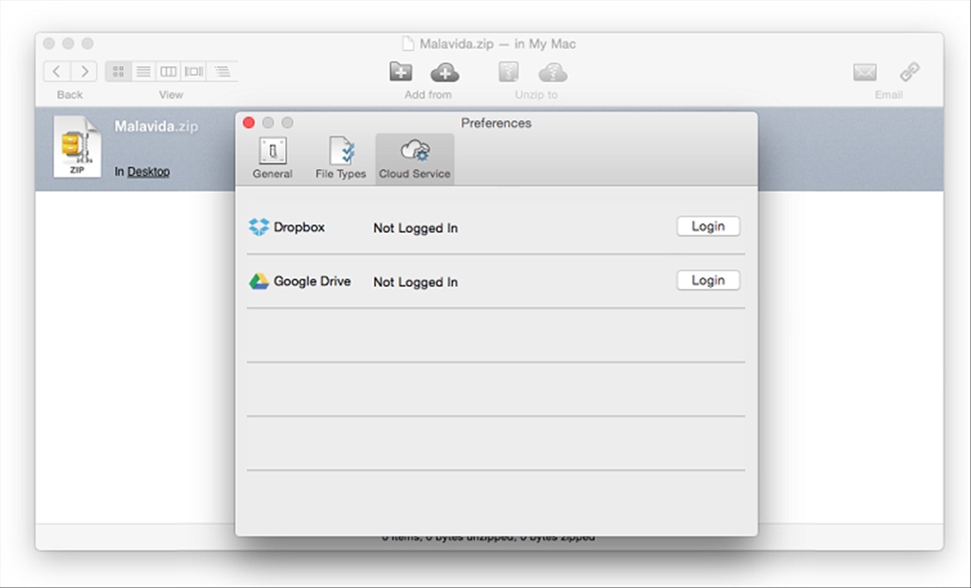Screen dimensions: 971x588
Task: Switch to icon grid view
Action: pyautogui.click(x=118, y=71)
